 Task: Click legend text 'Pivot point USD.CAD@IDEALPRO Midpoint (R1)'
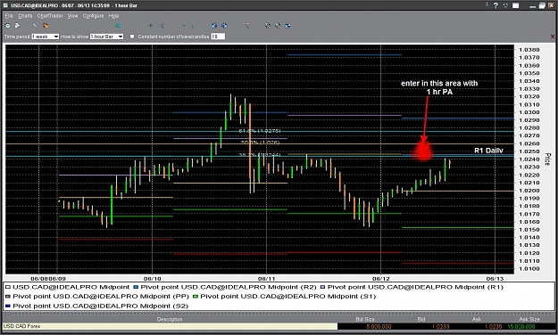tap(415, 287)
